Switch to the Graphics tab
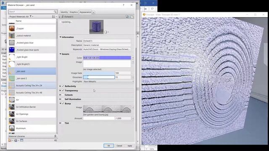Image resolution: width=269 pixels, height=151 pixels. pos(74,12)
